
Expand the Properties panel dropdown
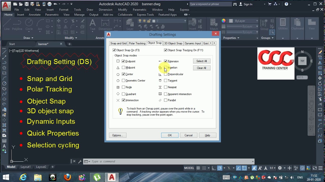pyautogui.click(x=231, y=38)
